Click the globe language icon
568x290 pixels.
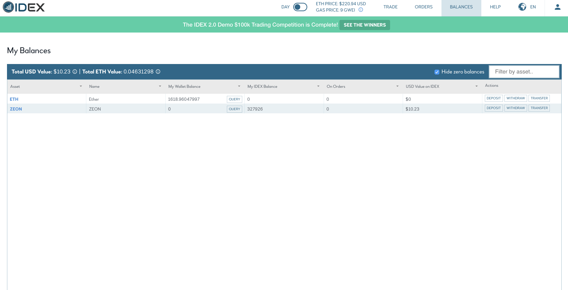tap(522, 7)
